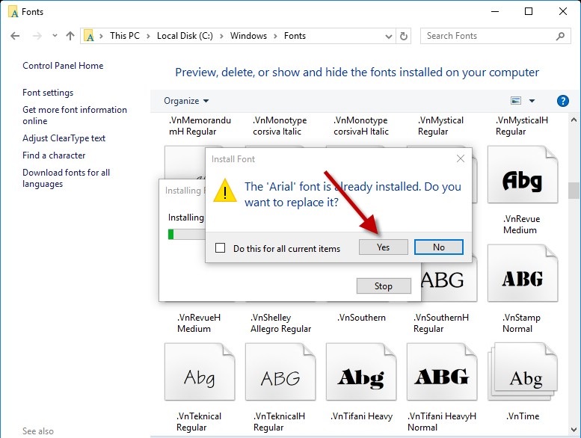581x438 pixels.
Task: Open Find a character link
Action: tap(54, 155)
